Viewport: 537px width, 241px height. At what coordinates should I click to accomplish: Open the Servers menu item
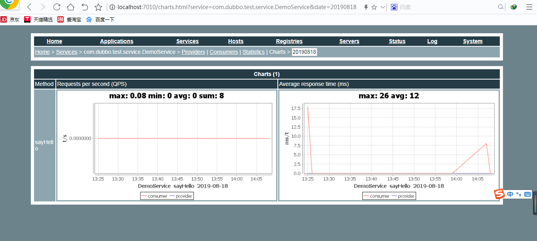pyautogui.click(x=349, y=41)
